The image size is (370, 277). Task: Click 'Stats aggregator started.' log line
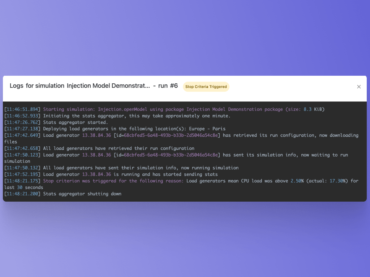point(76,123)
